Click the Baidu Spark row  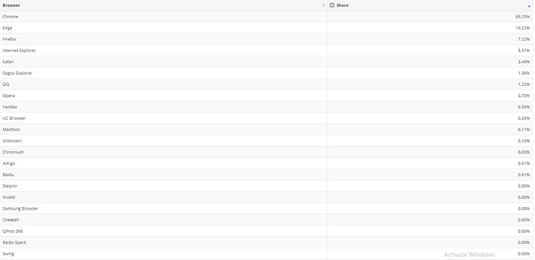[x=14, y=243]
